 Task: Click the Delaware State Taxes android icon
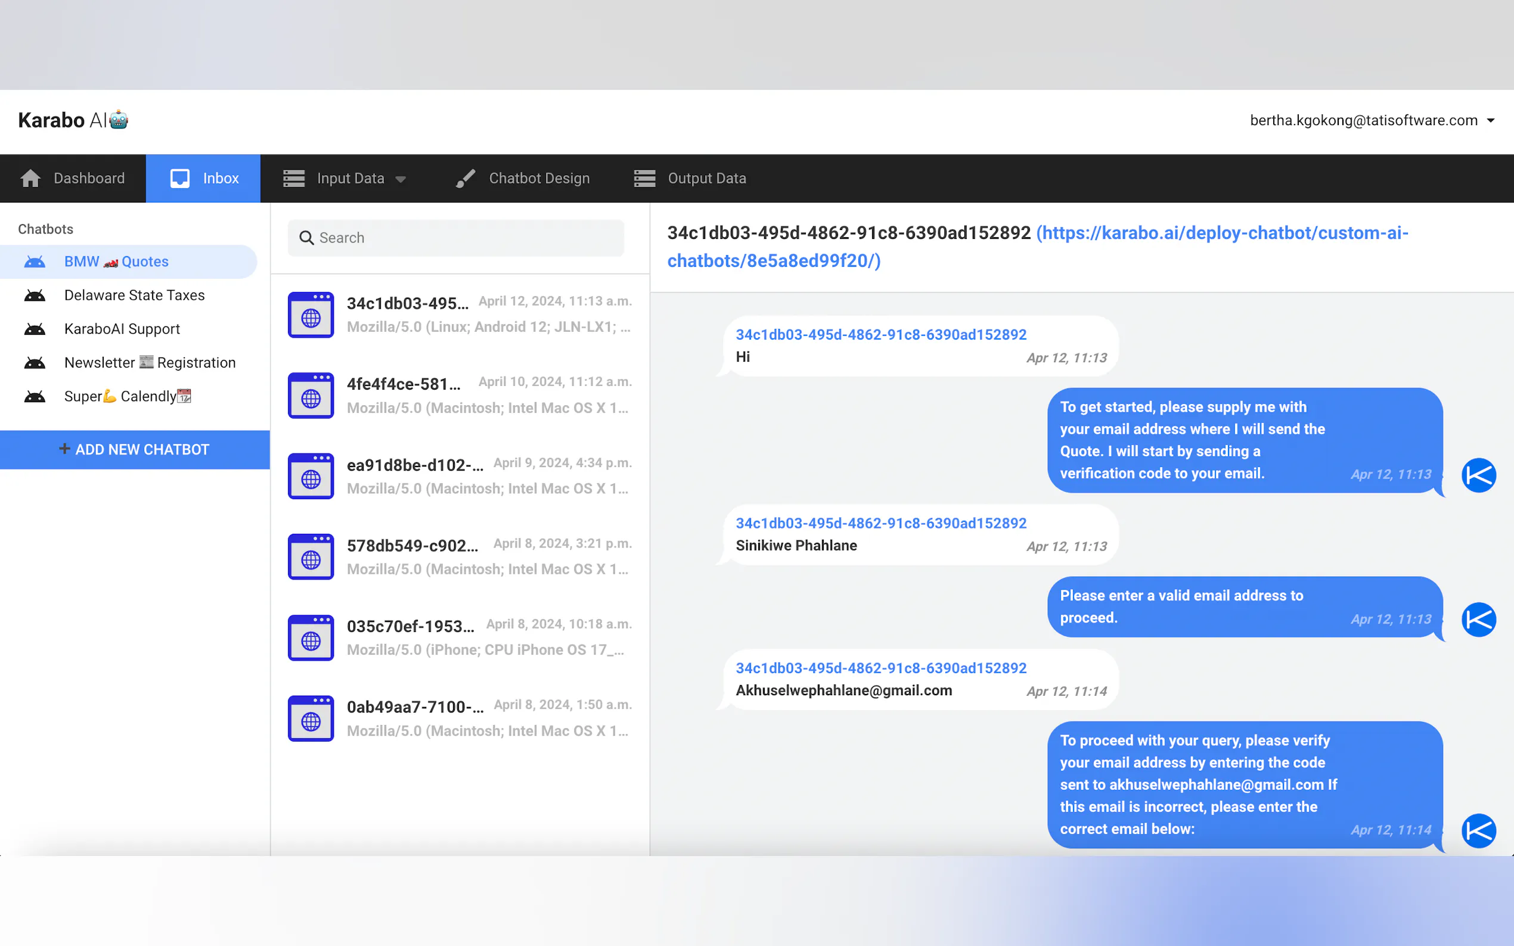tap(35, 295)
